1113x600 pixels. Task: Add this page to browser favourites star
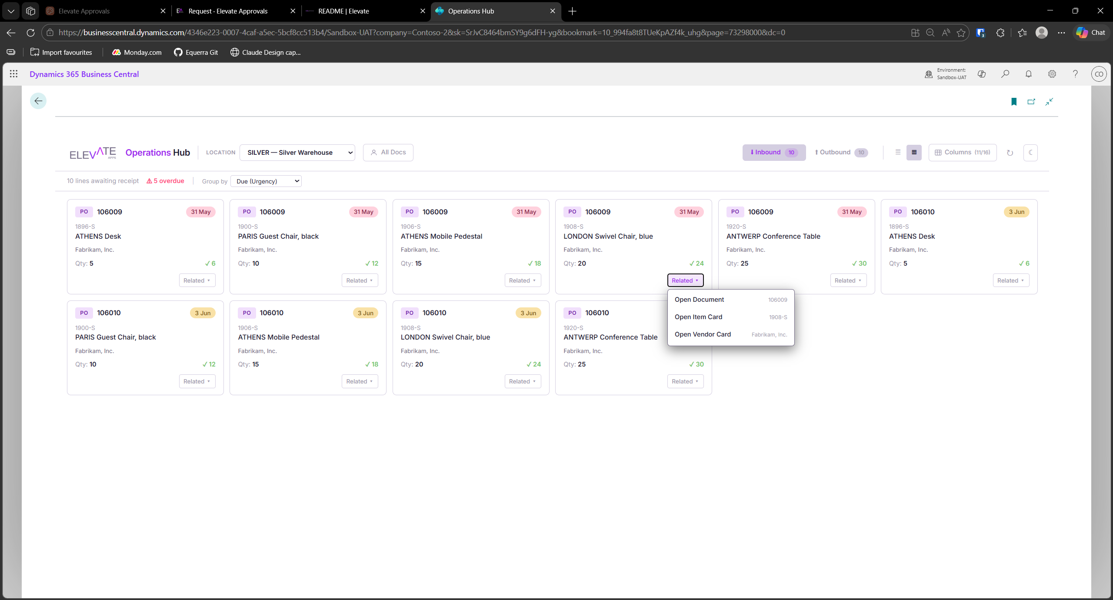tap(961, 33)
